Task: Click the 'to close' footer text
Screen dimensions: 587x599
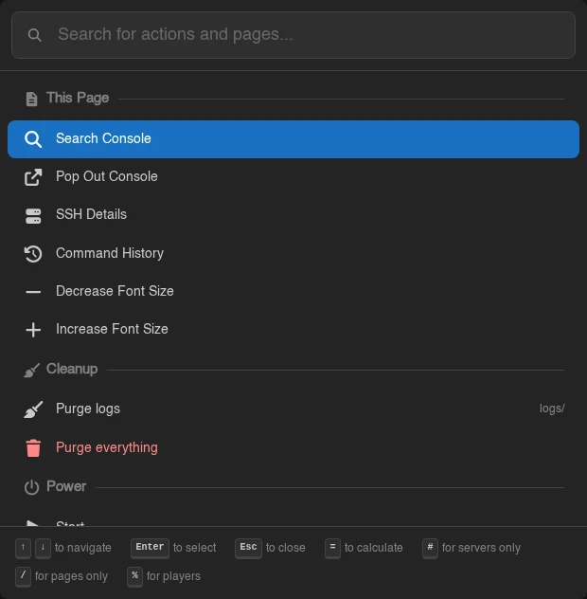Action: [286, 548]
